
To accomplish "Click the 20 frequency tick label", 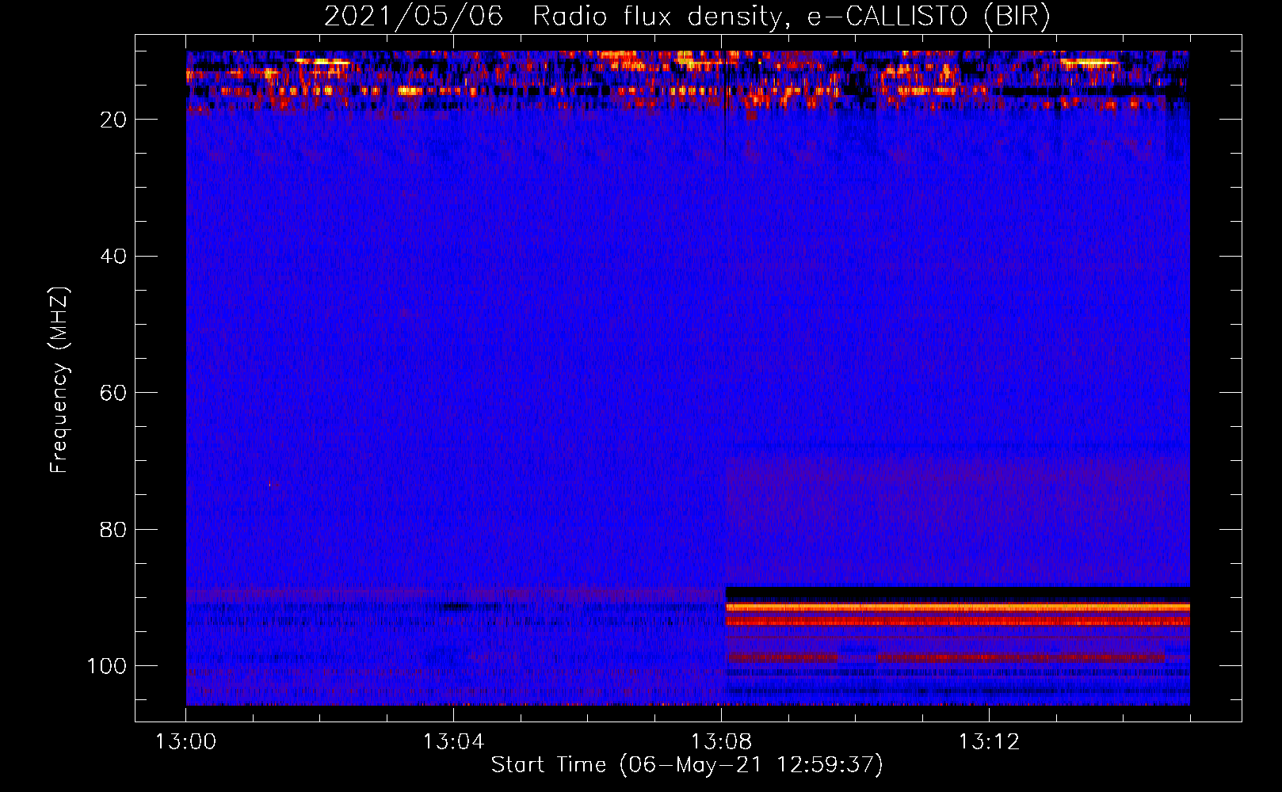I will tap(113, 120).
